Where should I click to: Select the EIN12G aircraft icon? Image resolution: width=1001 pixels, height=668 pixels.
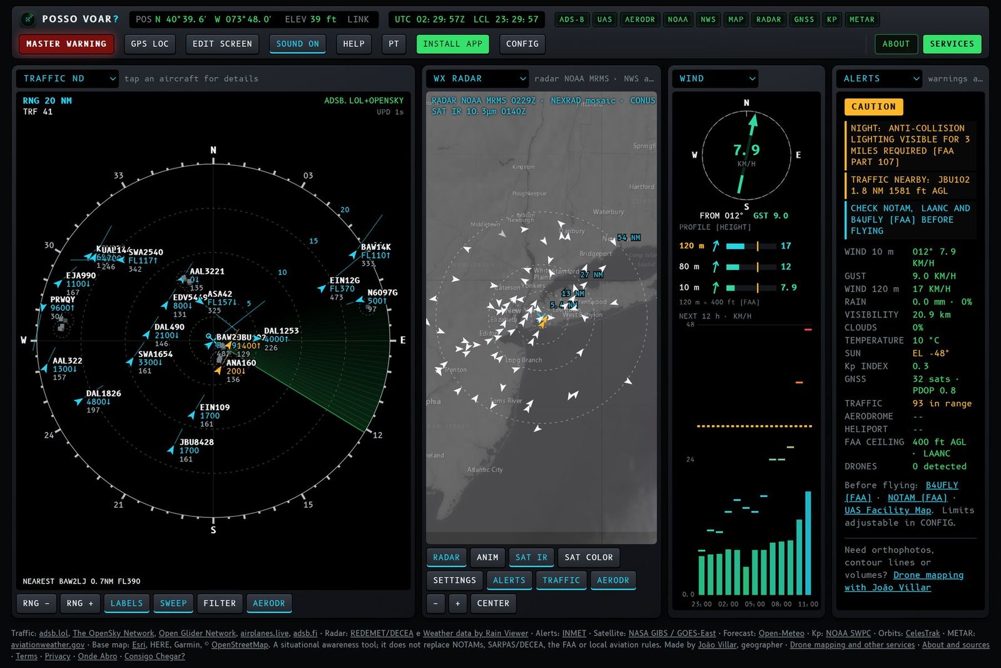tap(322, 289)
